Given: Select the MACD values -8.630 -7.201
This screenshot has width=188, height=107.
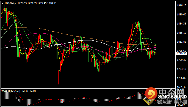Looking at the screenshot, I should point(28,91).
